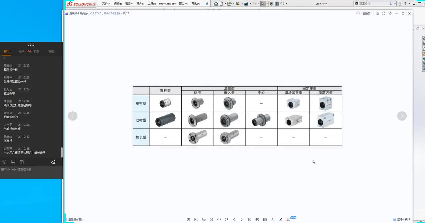Expand the Save dropdown arrow

(242, 4)
